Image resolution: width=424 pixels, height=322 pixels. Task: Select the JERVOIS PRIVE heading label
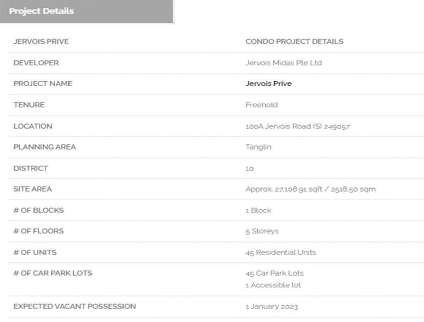pyautogui.click(x=41, y=42)
